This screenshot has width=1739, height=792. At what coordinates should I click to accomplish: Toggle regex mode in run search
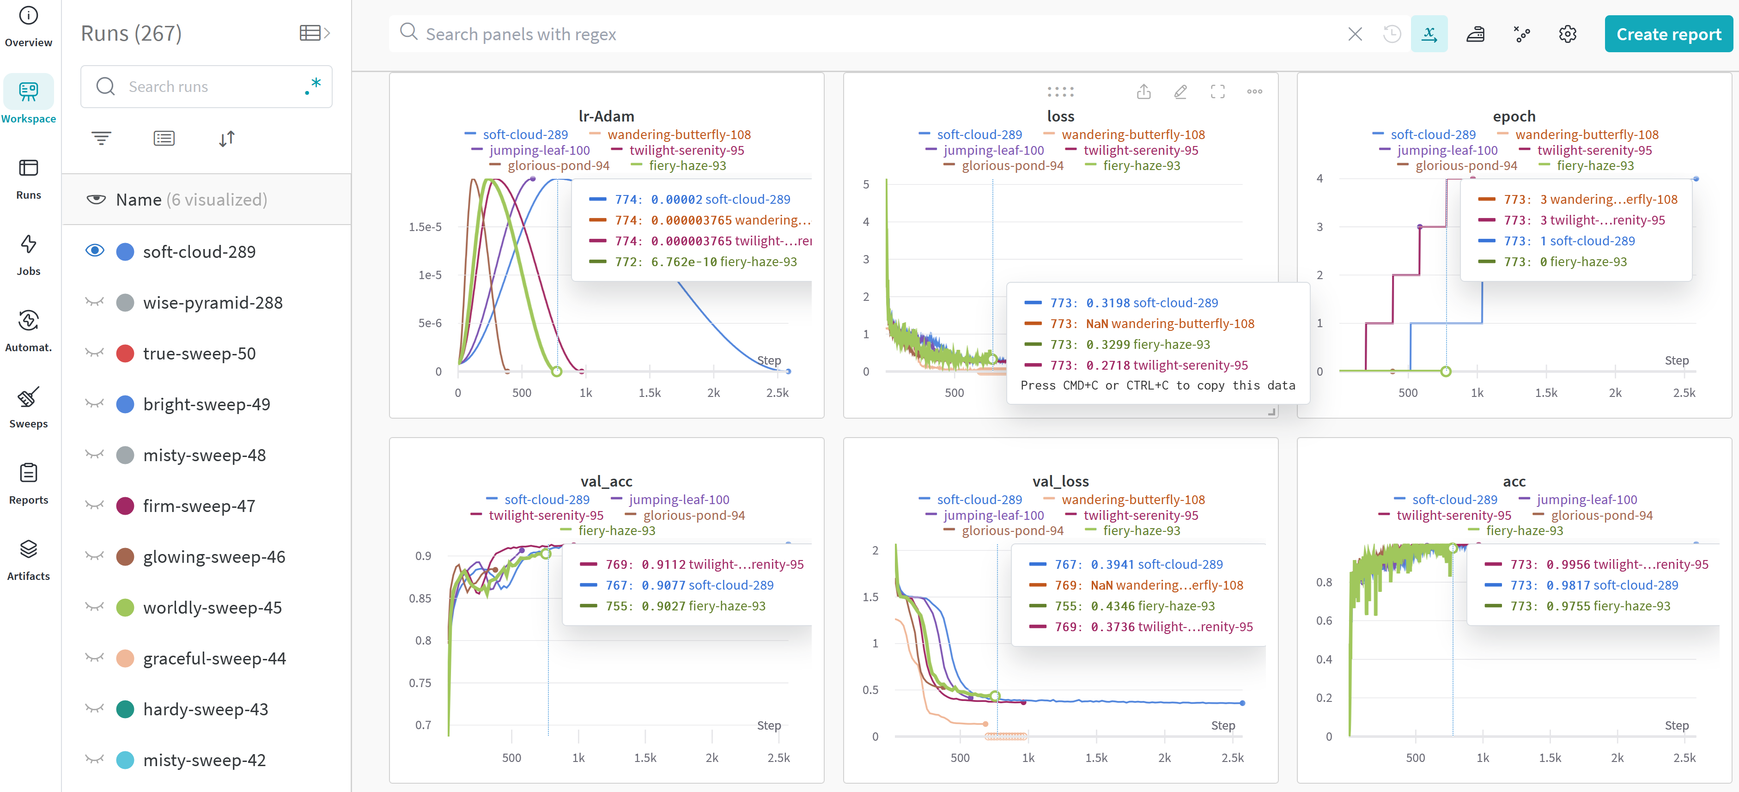pyautogui.click(x=313, y=86)
